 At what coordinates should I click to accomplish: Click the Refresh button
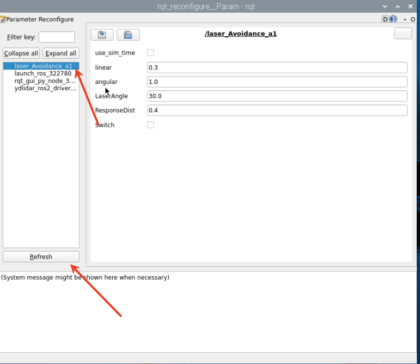(x=41, y=257)
